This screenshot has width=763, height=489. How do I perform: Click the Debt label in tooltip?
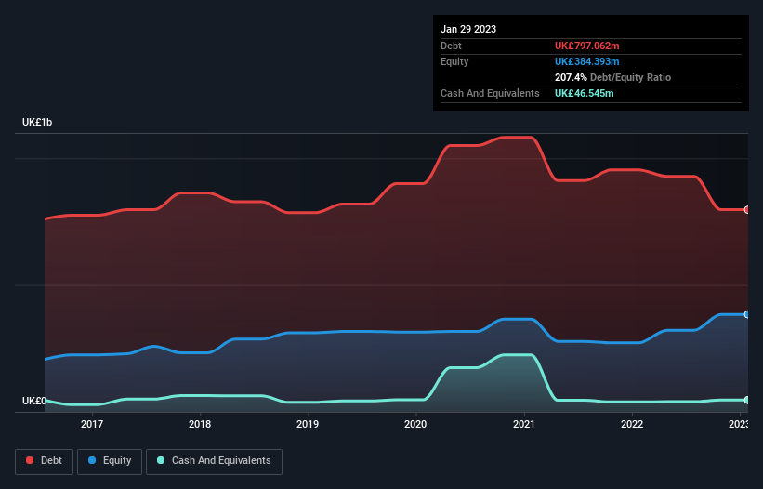click(451, 46)
